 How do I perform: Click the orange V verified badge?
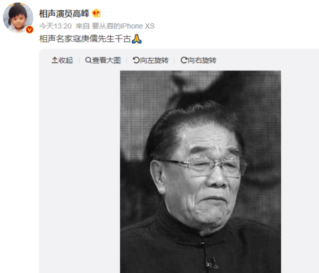point(30,29)
